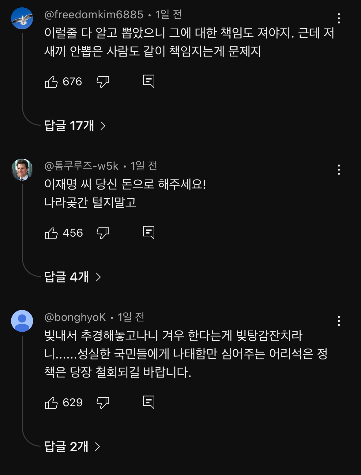
Task: Dislike the @freedomkim6885 comment
Action: (103, 82)
